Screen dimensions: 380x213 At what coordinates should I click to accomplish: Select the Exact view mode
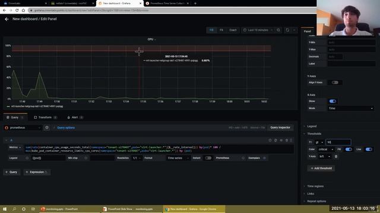(233, 30)
